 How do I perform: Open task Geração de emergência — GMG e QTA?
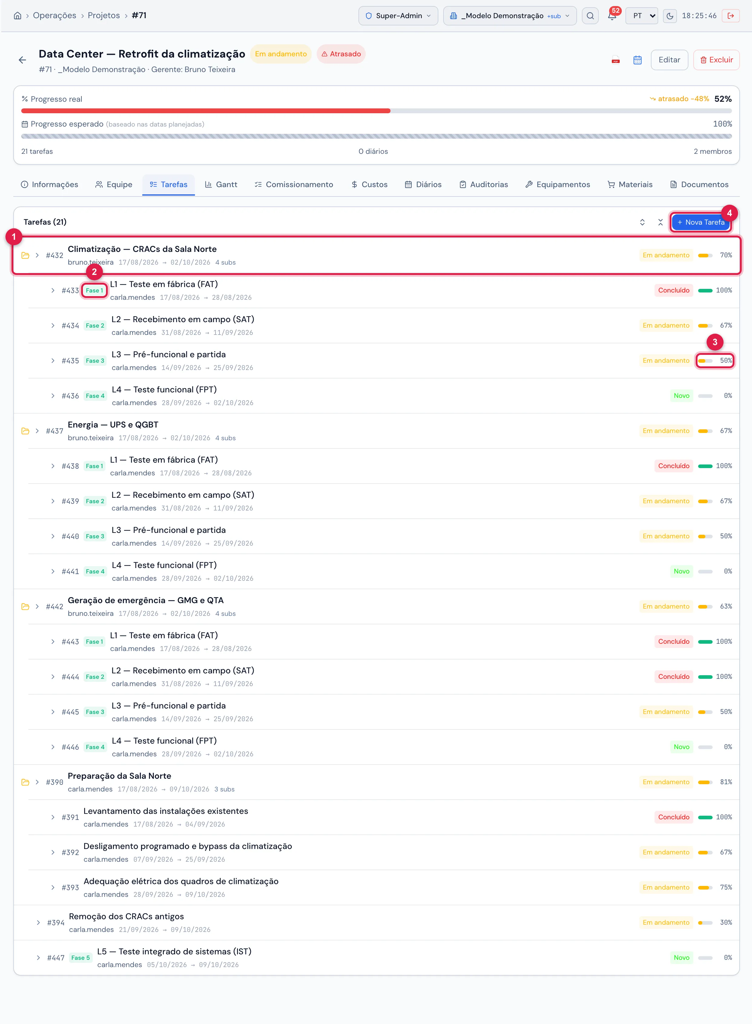tap(146, 600)
